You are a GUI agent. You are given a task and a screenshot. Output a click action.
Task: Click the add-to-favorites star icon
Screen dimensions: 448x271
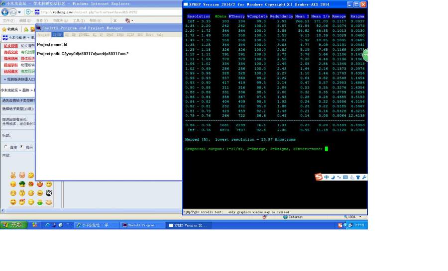(26, 29)
